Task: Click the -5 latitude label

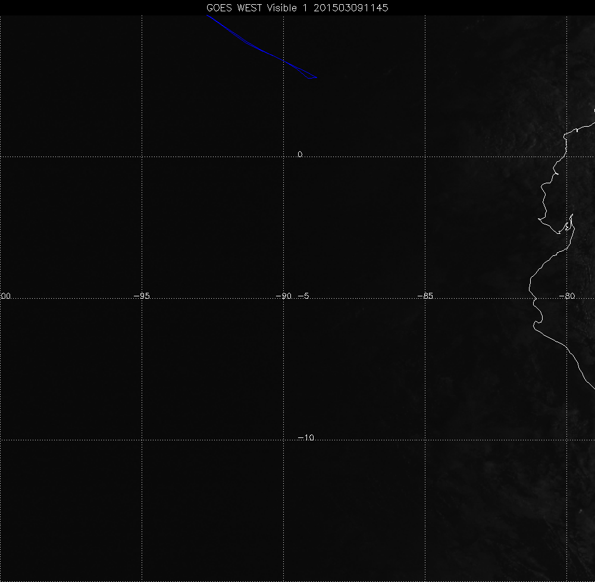Action: pyautogui.click(x=302, y=296)
